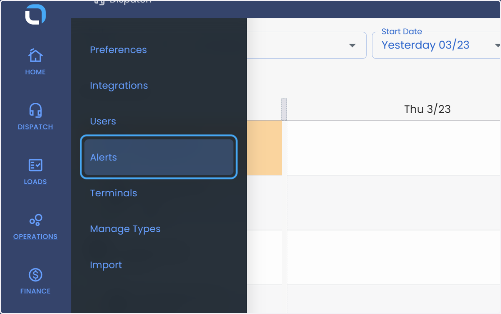501x314 pixels.
Task: Click the Thu 3/23 column header
Action: point(428,109)
